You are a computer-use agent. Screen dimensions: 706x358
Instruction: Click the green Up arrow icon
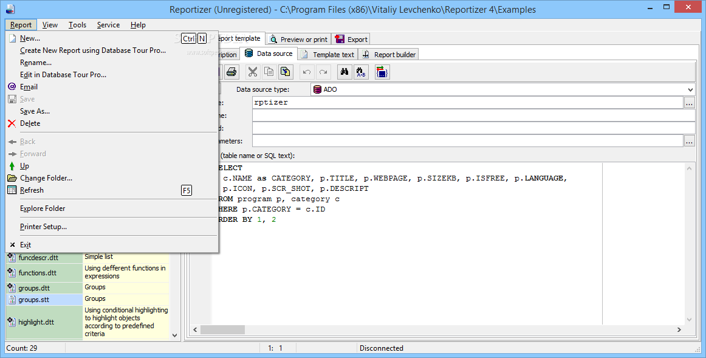pos(12,166)
